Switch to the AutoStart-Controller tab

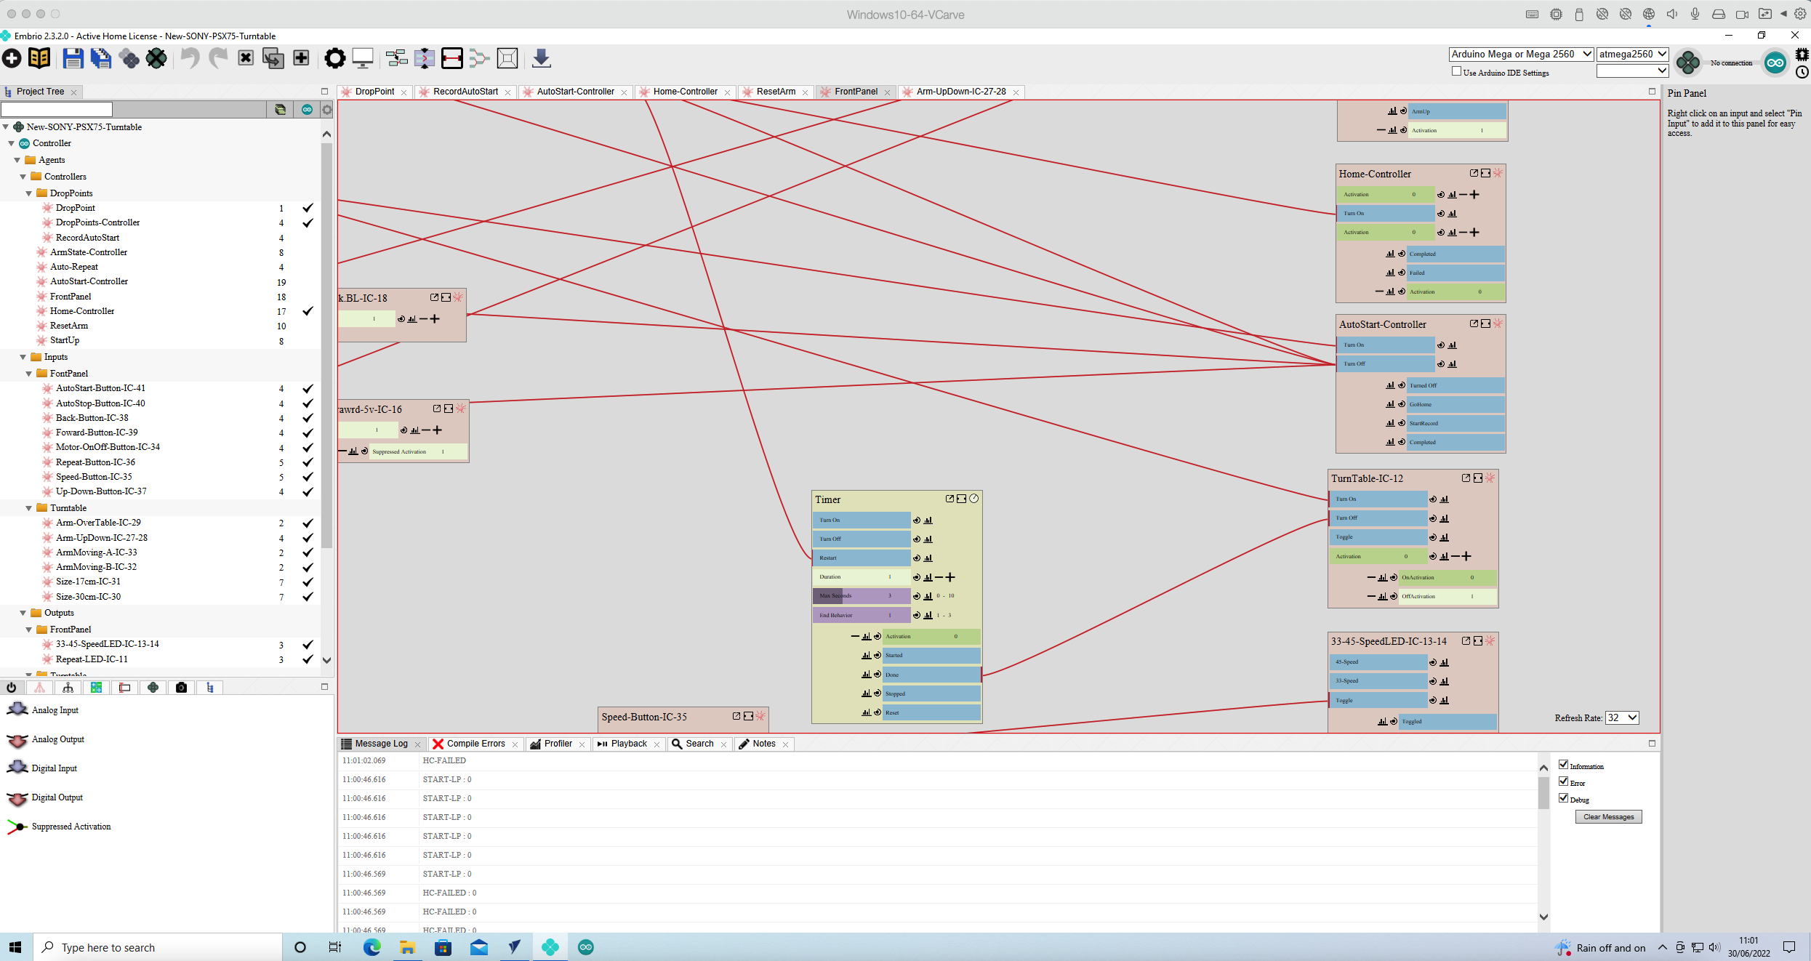point(575,92)
